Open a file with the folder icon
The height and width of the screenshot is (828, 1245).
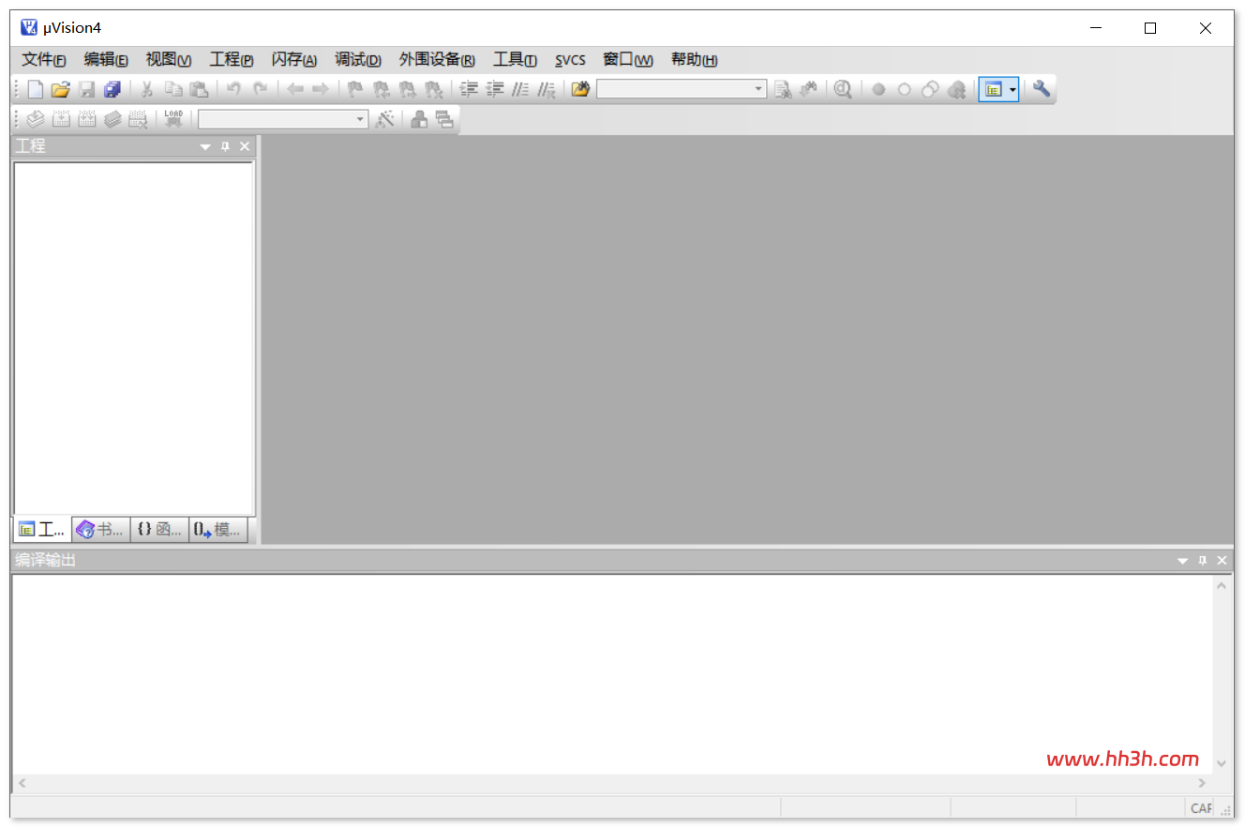coord(61,89)
